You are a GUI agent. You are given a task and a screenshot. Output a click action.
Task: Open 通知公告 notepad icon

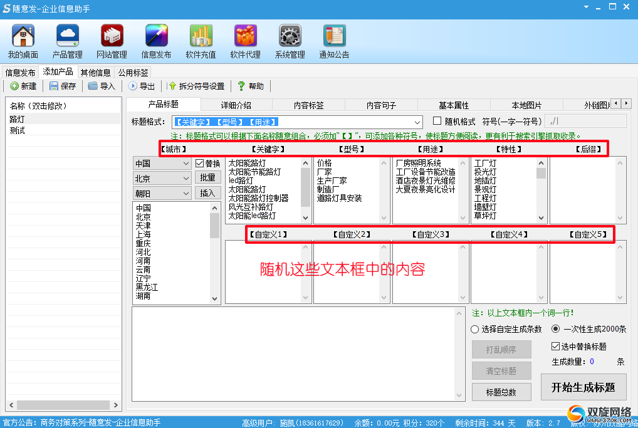point(334,41)
